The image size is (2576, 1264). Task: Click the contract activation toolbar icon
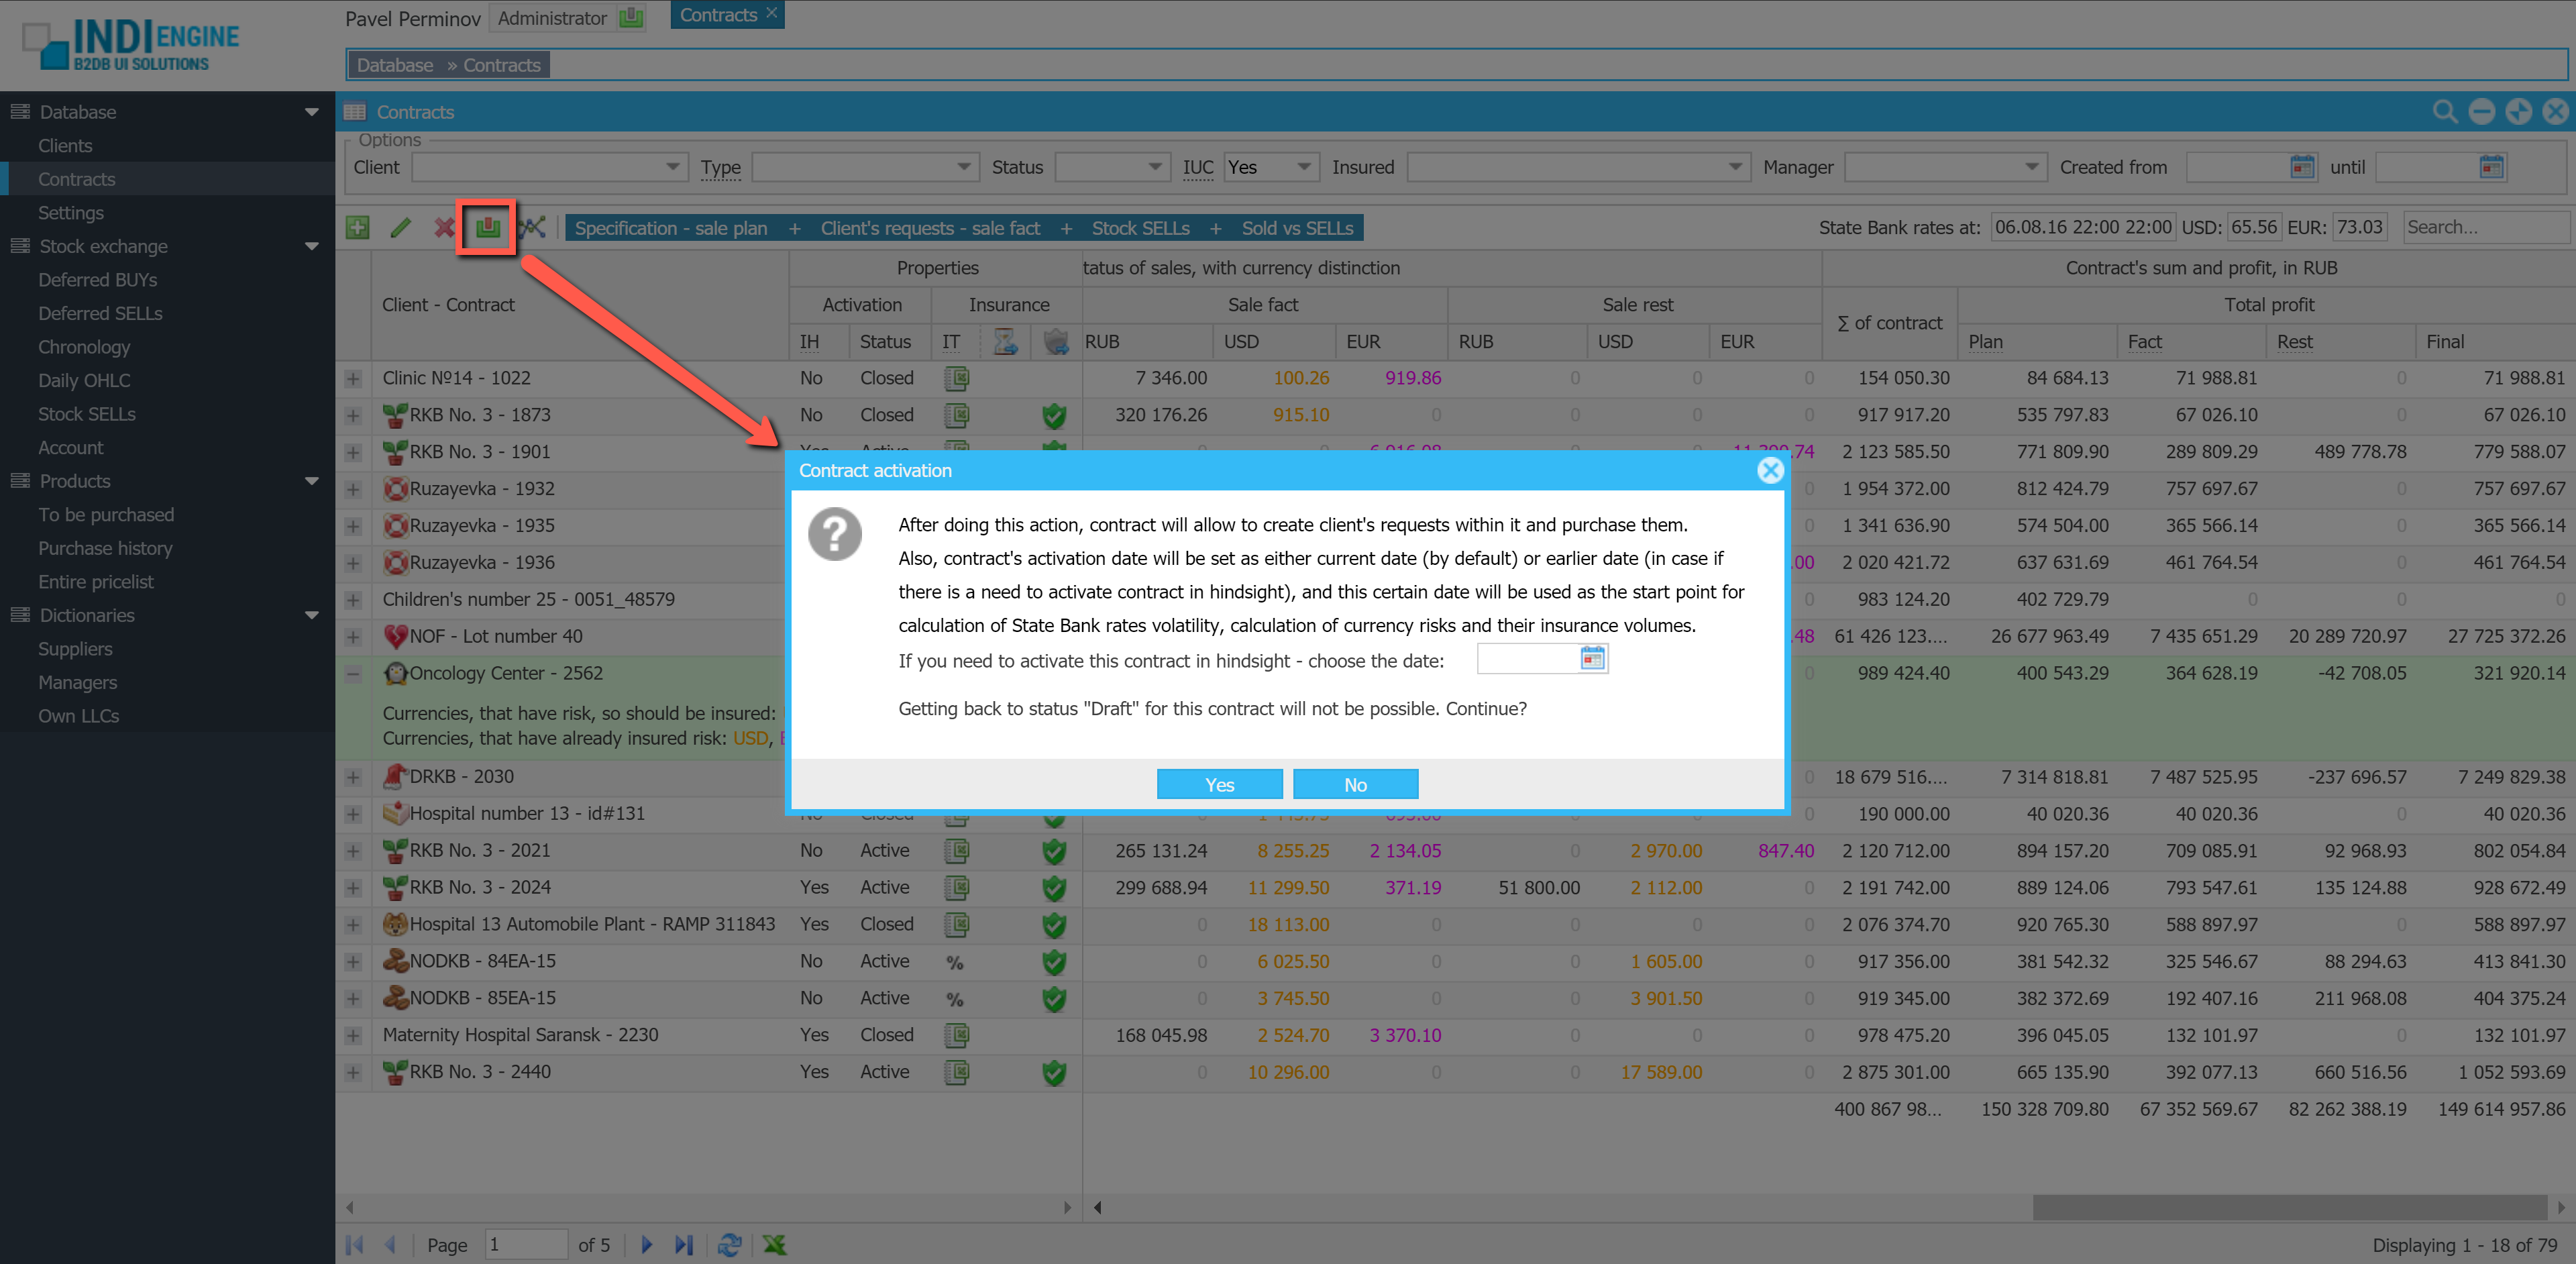click(487, 227)
